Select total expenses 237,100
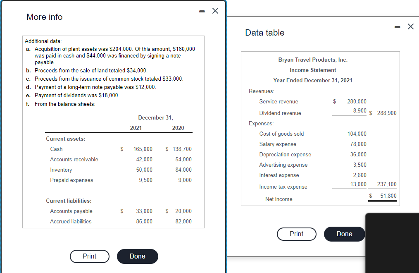Viewport: 419px width, 273px height. pos(387,184)
